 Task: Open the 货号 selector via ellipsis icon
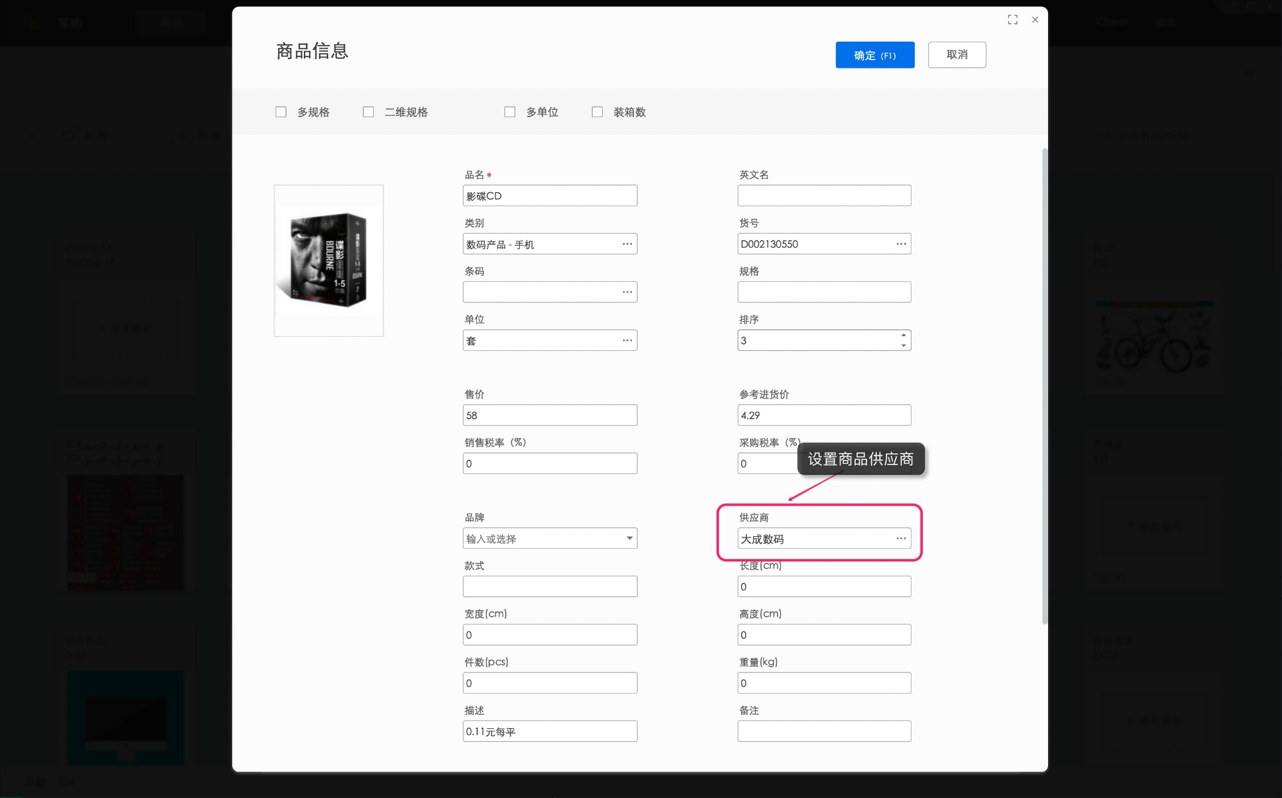(901, 243)
